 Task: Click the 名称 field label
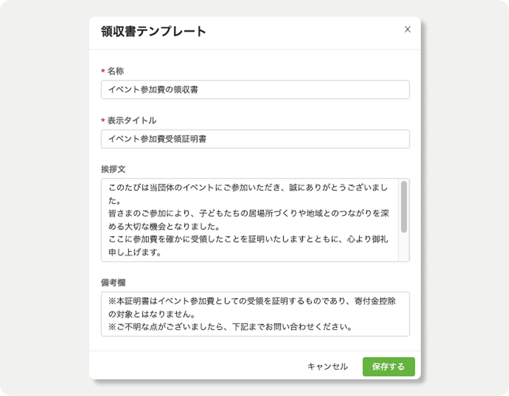116,71
